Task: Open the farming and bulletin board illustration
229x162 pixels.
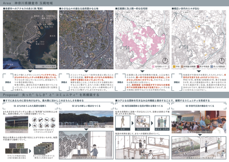Action: (199, 148)
